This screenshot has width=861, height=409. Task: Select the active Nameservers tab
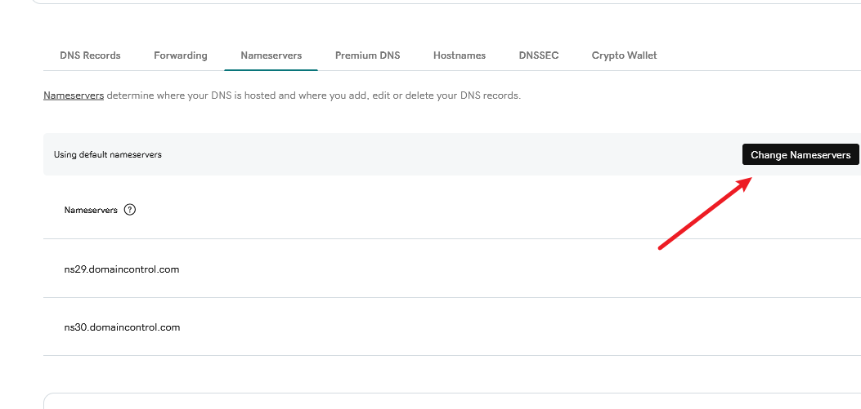coord(271,56)
